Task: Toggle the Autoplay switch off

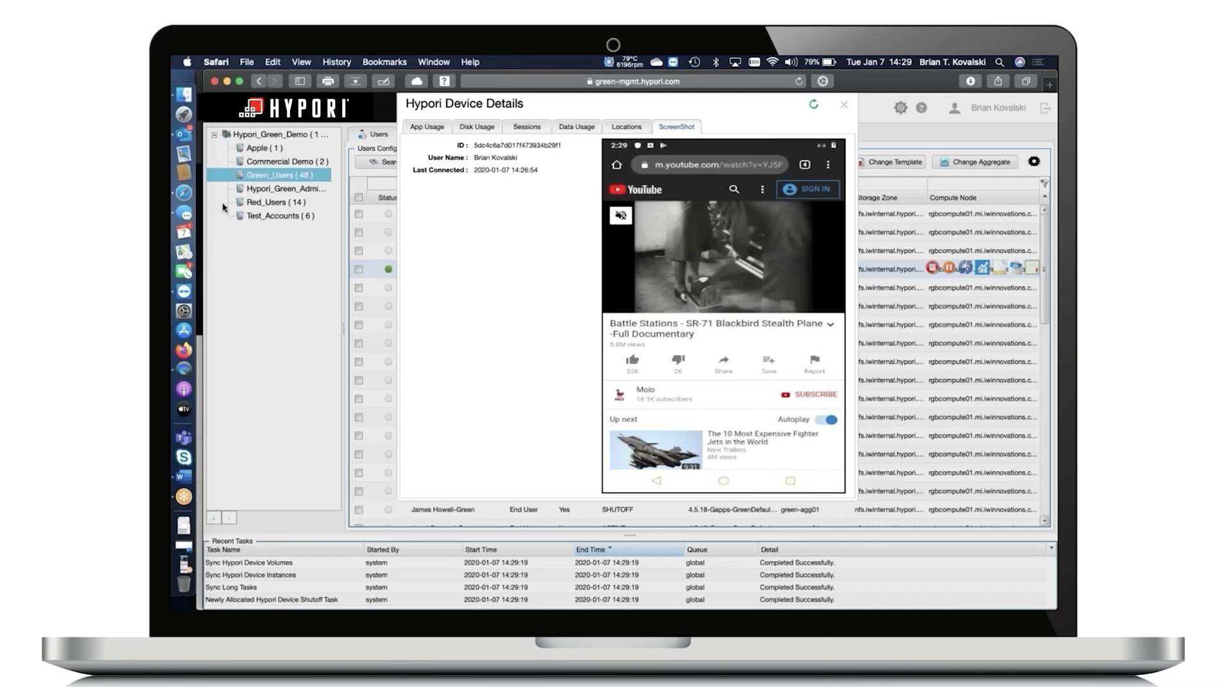Action: pyautogui.click(x=827, y=420)
